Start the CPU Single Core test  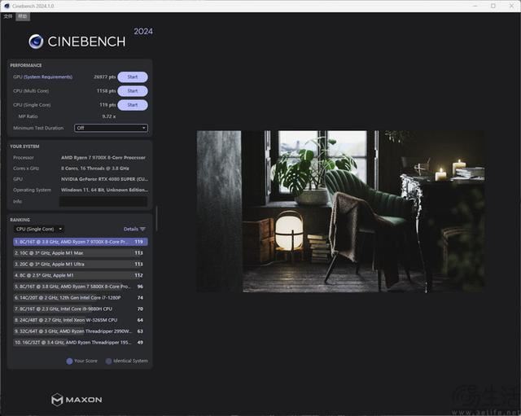coord(132,105)
